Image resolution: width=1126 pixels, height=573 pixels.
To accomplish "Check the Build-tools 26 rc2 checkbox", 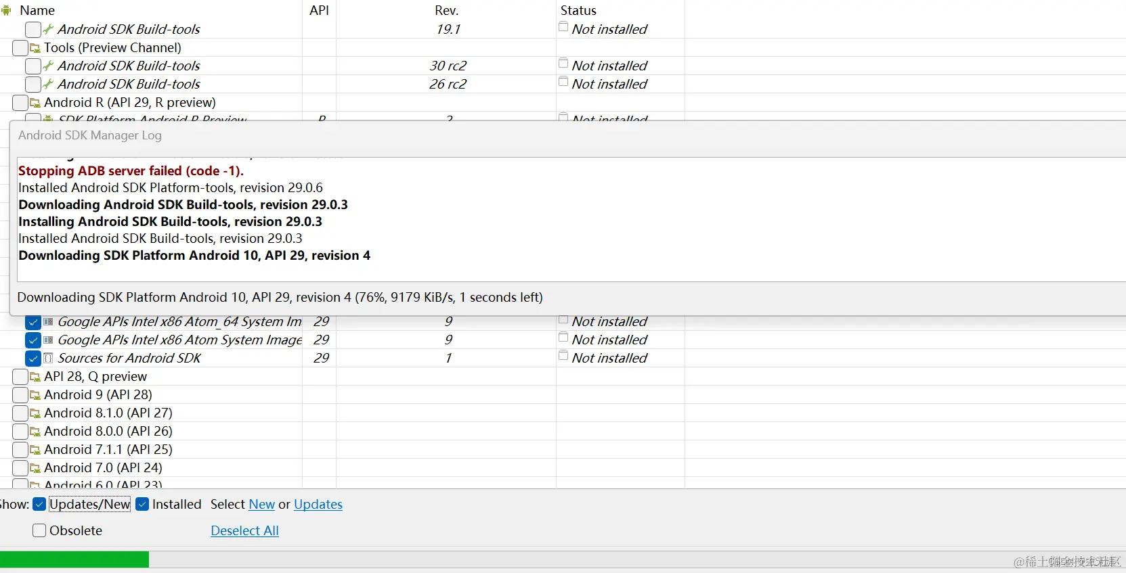I will 33,85.
